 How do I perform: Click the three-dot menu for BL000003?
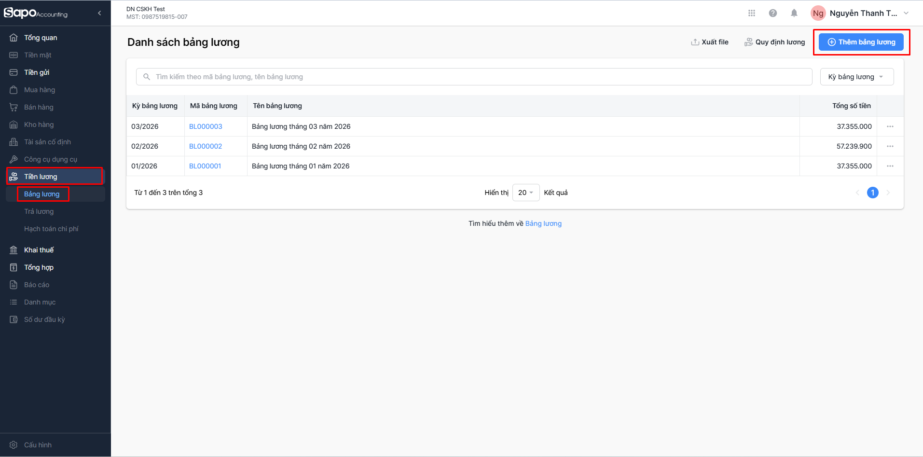(x=890, y=126)
